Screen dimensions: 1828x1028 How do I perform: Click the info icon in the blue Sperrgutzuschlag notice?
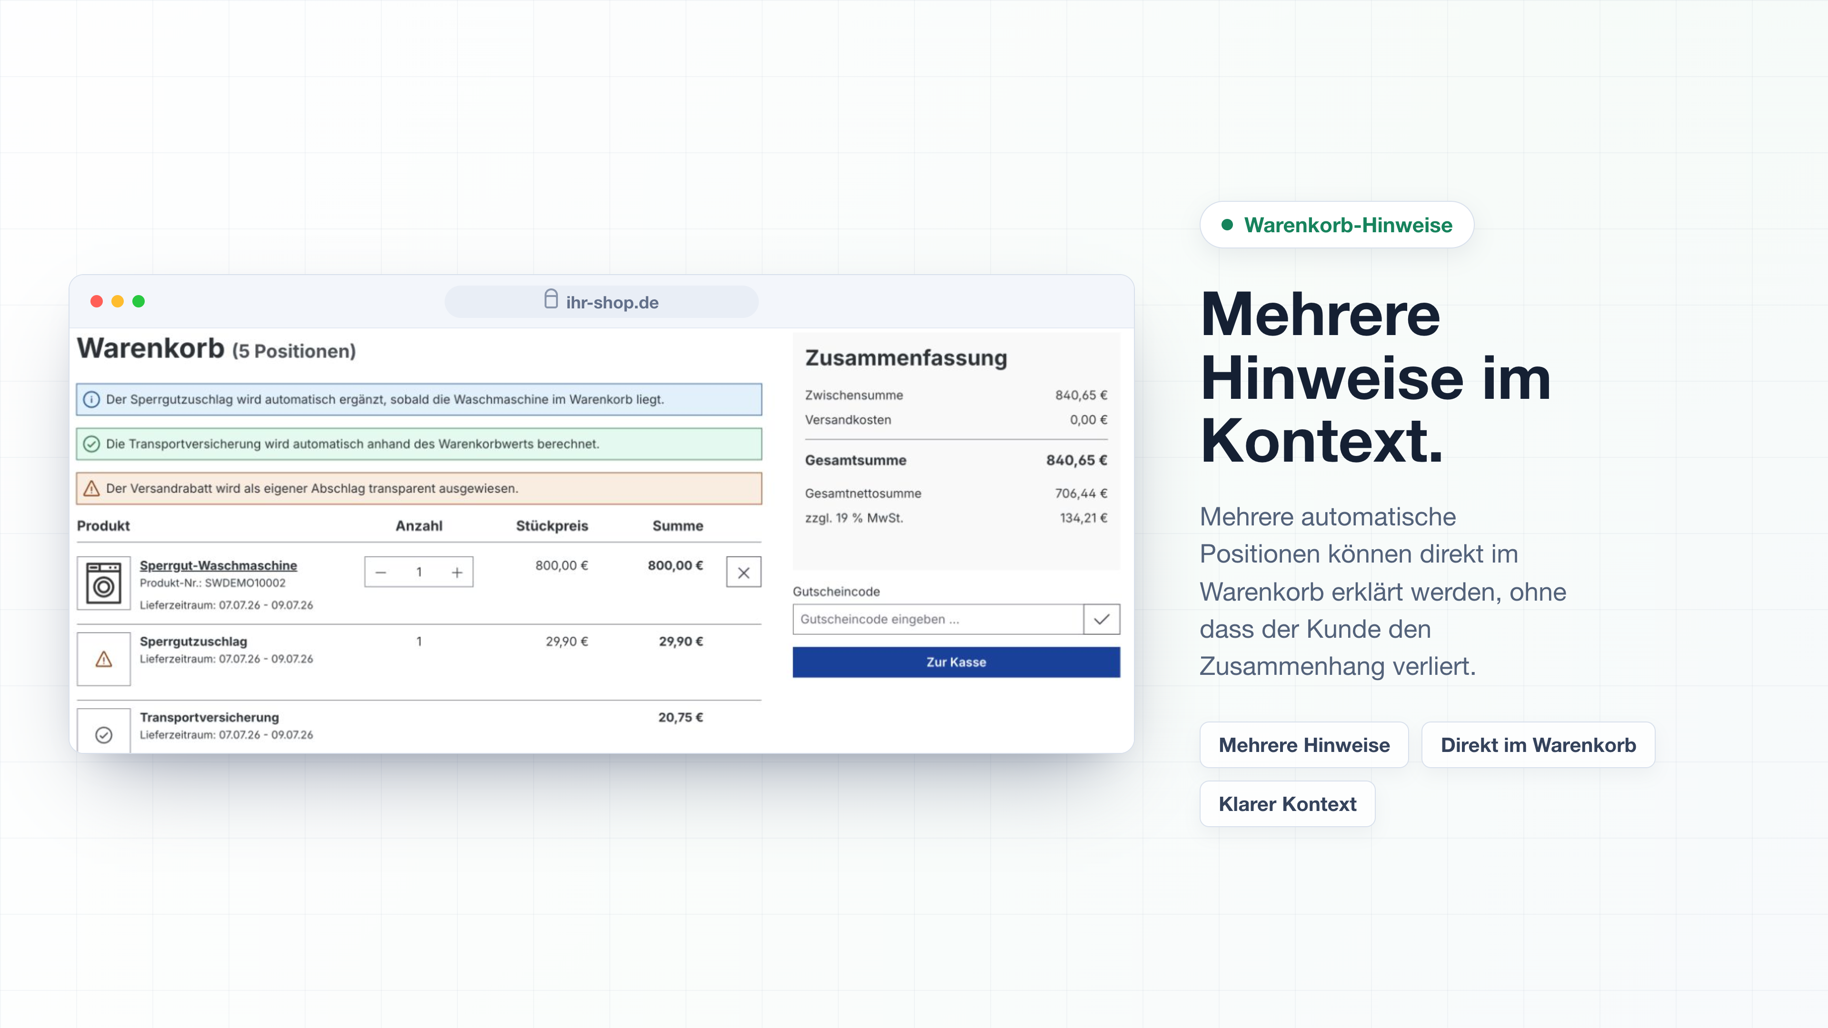[91, 399]
